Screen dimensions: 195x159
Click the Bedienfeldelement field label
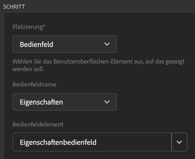(38, 124)
